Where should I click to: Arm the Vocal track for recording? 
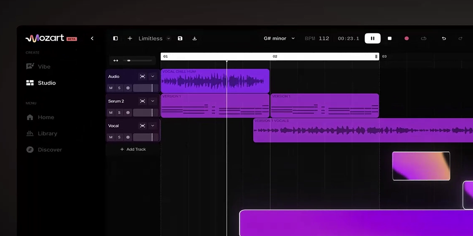pyautogui.click(x=128, y=137)
